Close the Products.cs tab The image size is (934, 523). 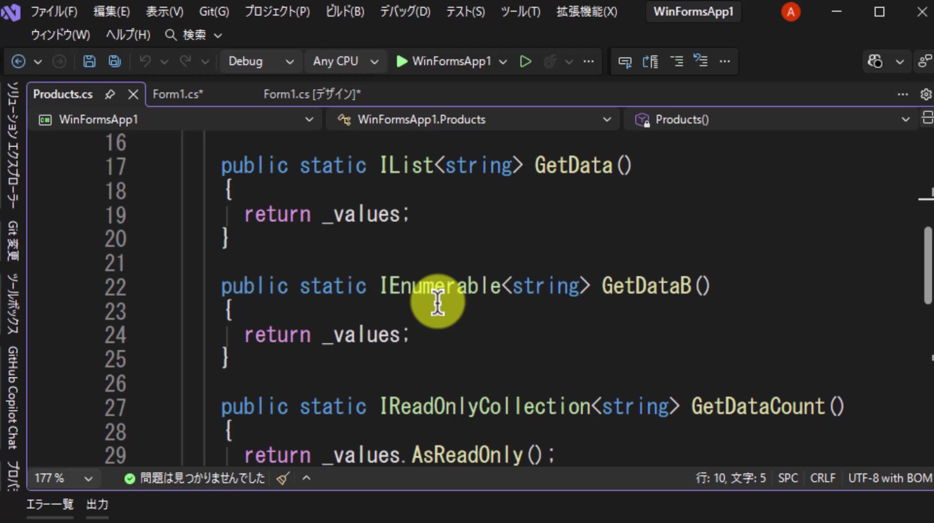pyautogui.click(x=133, y=94)
